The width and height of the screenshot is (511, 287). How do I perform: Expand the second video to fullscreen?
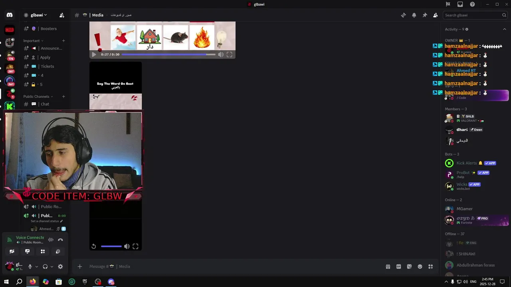click(x=135, y=246)
